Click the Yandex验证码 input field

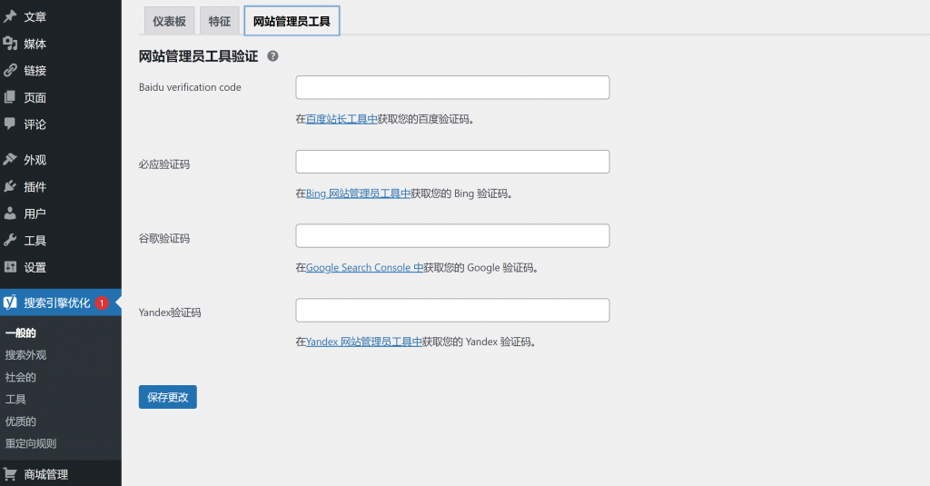click(452, 311)
